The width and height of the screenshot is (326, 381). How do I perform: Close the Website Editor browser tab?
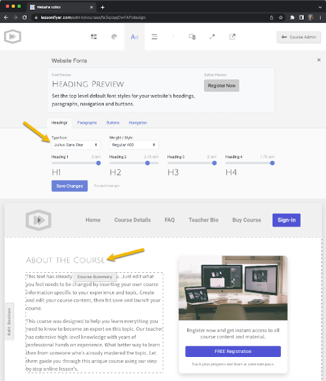click(91, 7)
